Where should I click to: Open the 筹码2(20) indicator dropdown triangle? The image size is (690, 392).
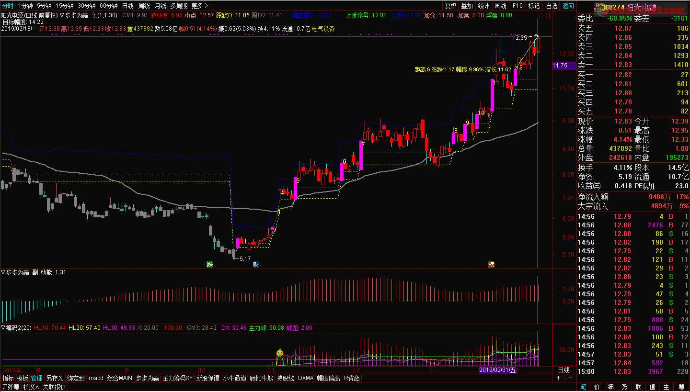click(x=3, y=328)
